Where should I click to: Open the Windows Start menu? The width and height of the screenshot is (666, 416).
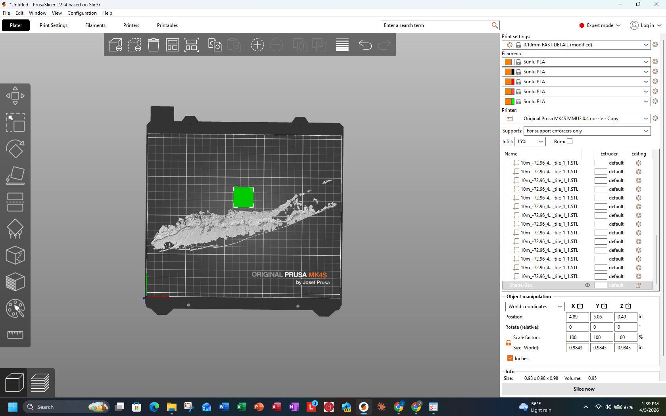(x=13, y=407)
